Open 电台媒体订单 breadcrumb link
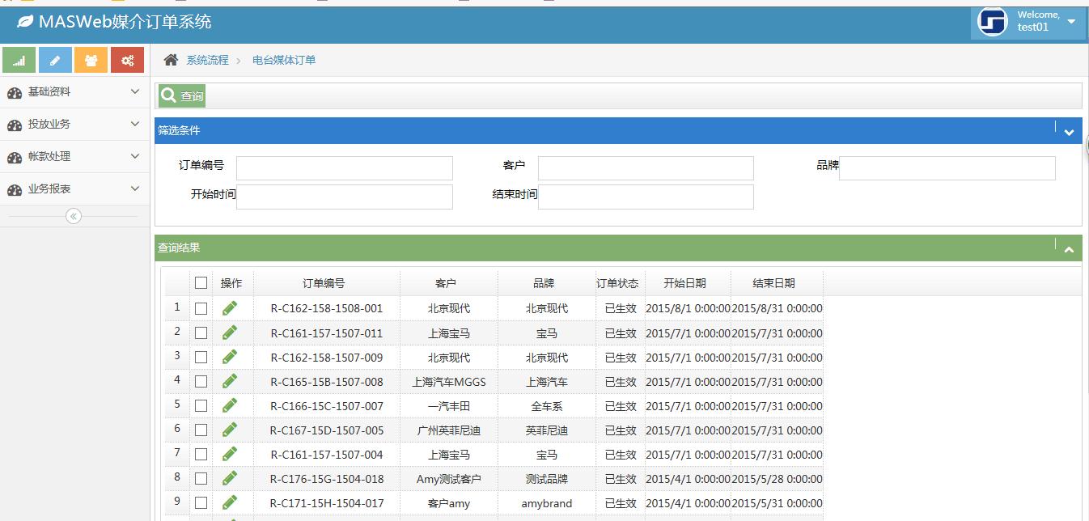This screenshot has height=521, width=1089. tap(284, 60)
